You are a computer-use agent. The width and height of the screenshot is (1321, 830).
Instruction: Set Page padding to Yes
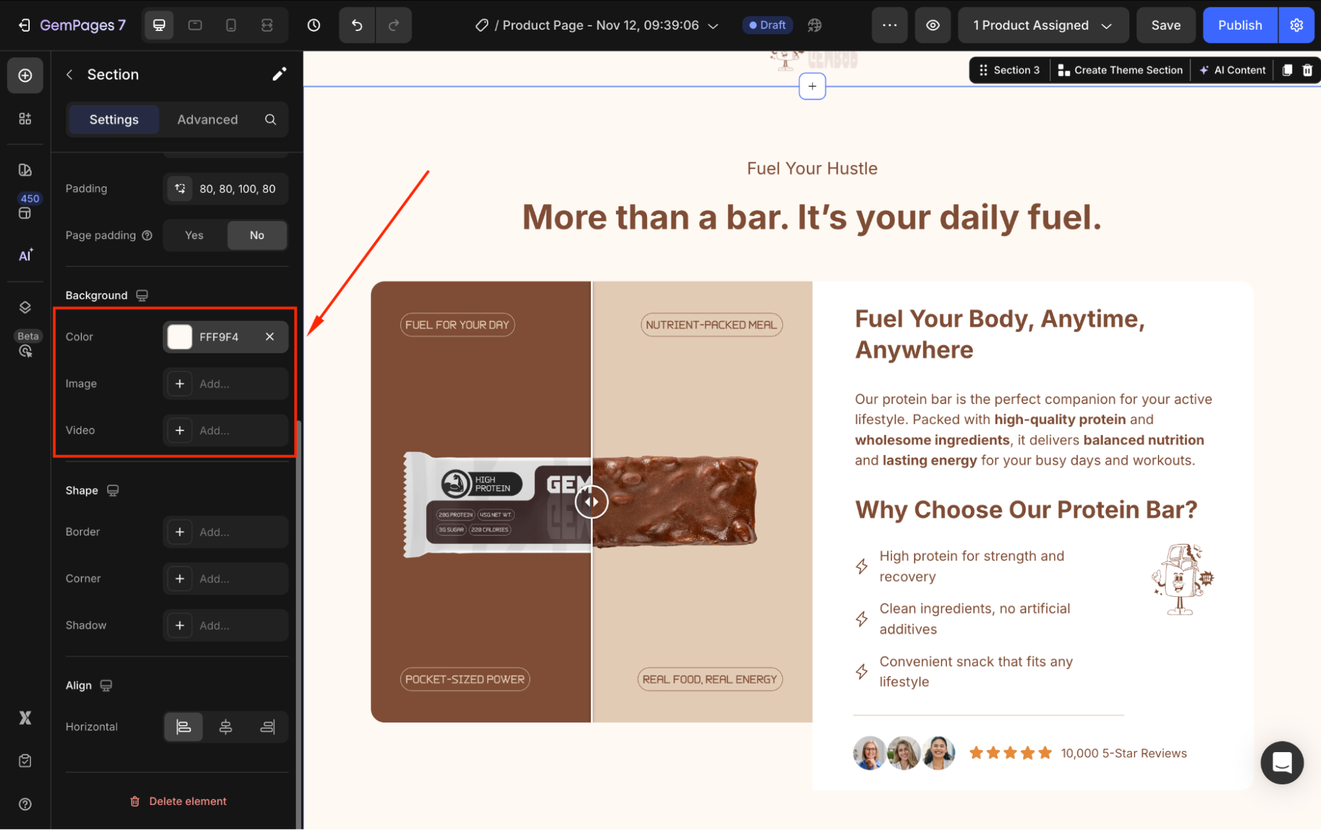pyautogui.click(x=194, y=235)
